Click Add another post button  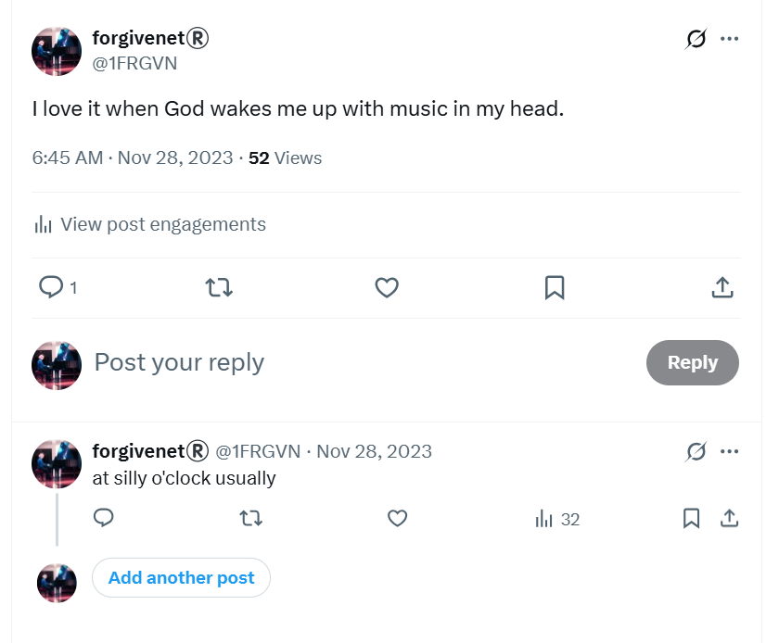coord(182,577)
